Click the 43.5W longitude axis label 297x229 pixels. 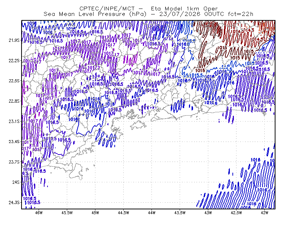tap(180, 213)
